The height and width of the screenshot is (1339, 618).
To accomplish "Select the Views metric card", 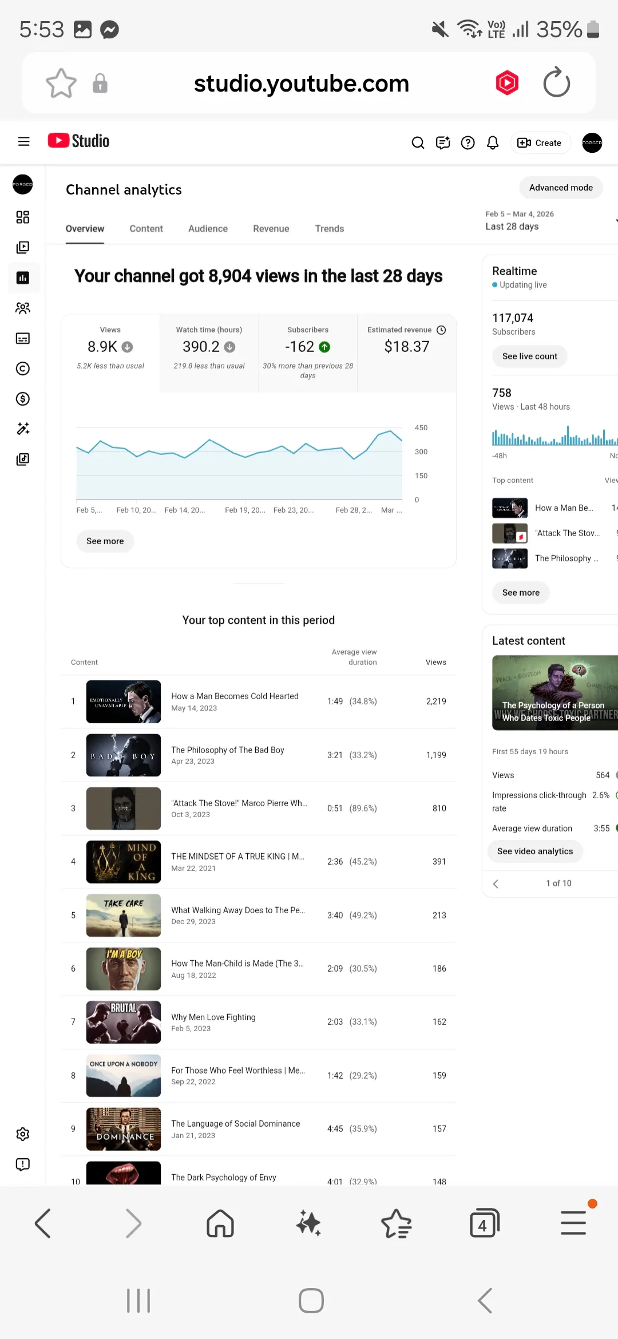I will click(110, 352).
